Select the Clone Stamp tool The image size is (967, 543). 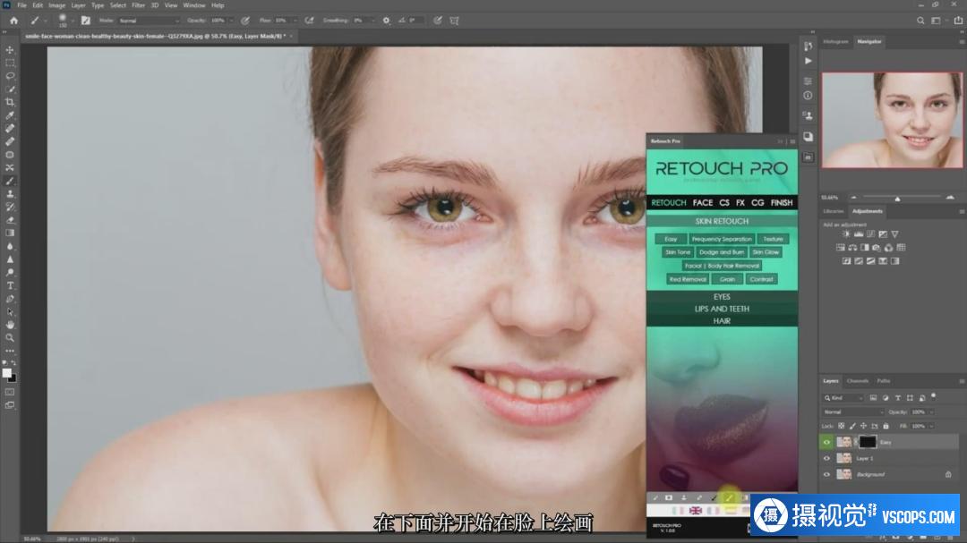(x=10, y=194)
